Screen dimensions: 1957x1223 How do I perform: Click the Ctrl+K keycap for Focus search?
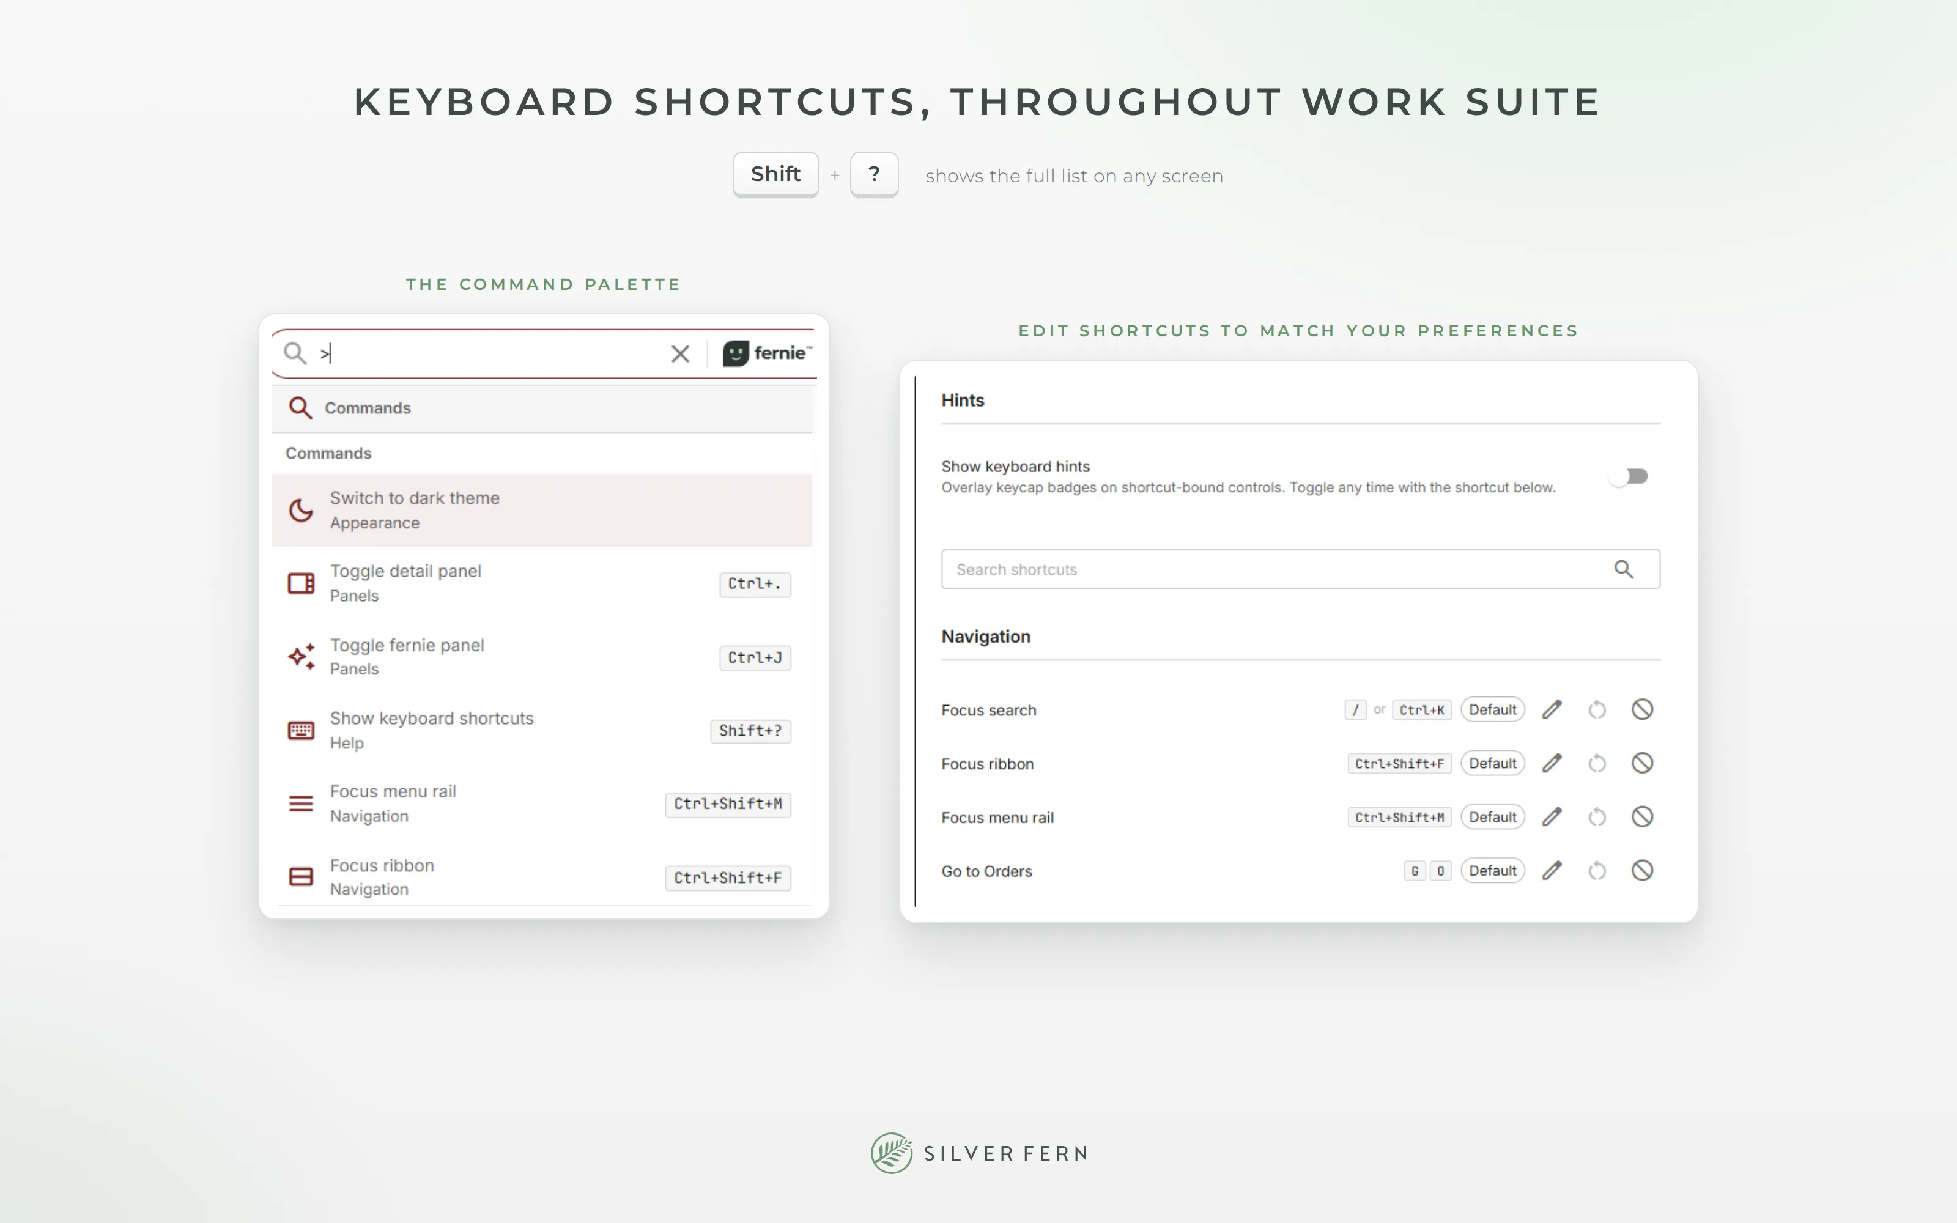pos(1422,710)
